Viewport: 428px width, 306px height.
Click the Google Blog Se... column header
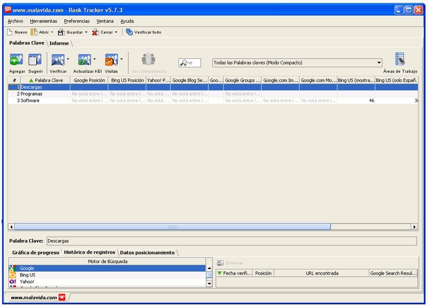(190, 80)
